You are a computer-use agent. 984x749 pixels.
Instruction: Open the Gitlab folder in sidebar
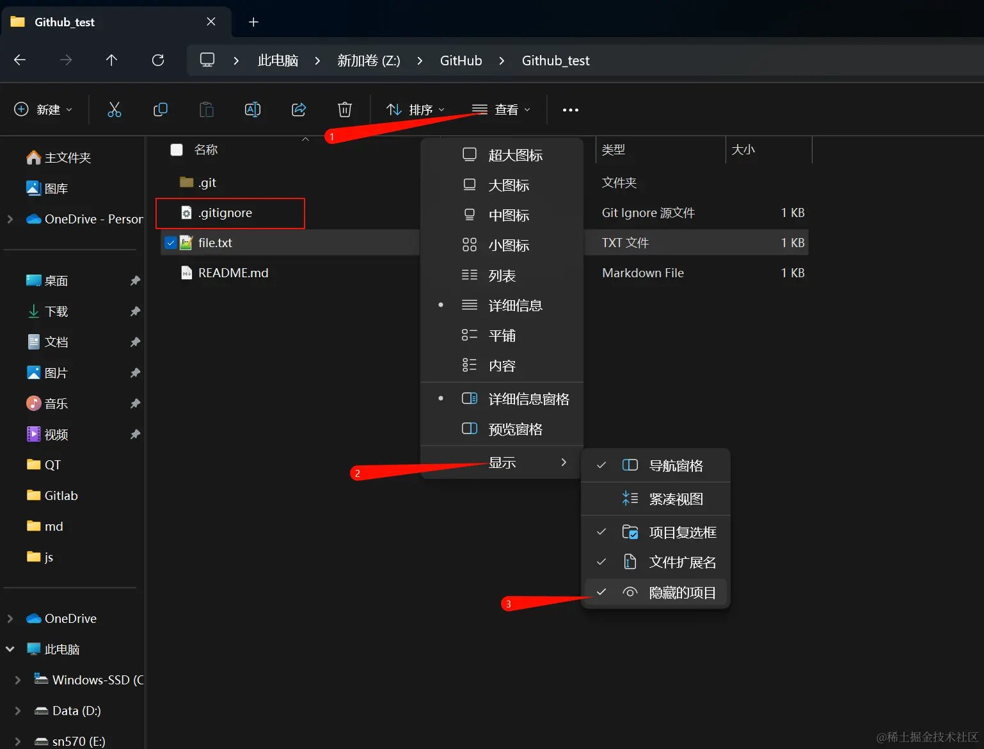pos(52,495)
